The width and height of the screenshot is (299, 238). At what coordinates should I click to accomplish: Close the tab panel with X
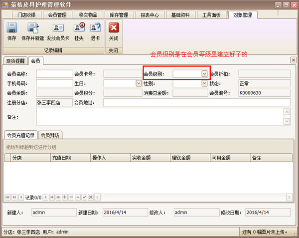[294, 60]
